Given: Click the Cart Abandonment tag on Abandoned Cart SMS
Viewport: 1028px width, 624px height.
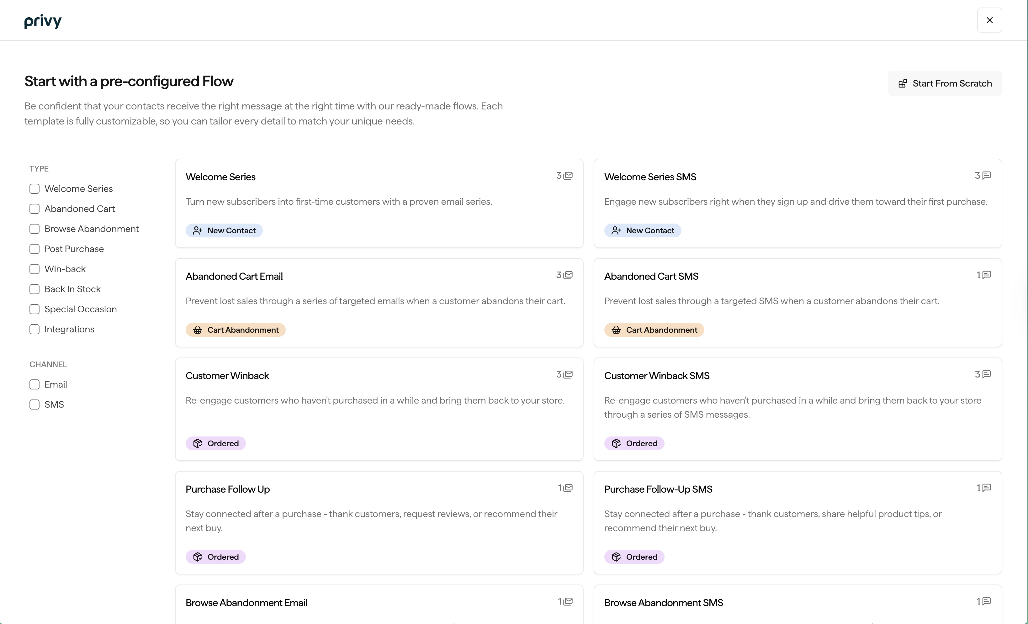Looking at the screenshot, I should 654,330.
